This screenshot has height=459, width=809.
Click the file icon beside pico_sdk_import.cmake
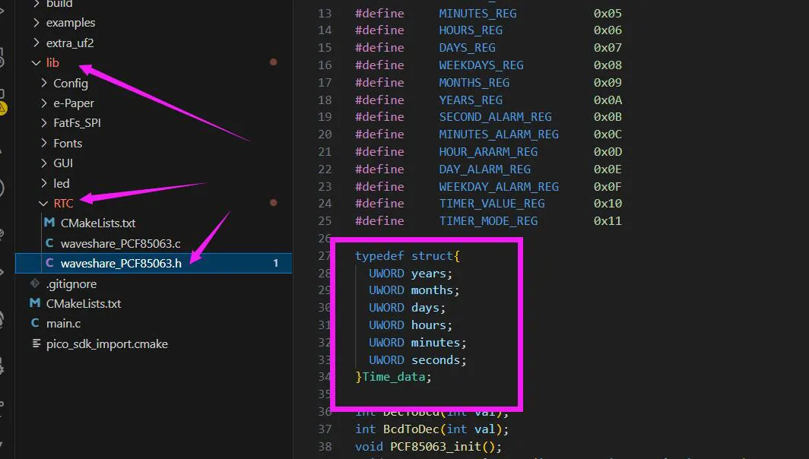coord(36,343)
